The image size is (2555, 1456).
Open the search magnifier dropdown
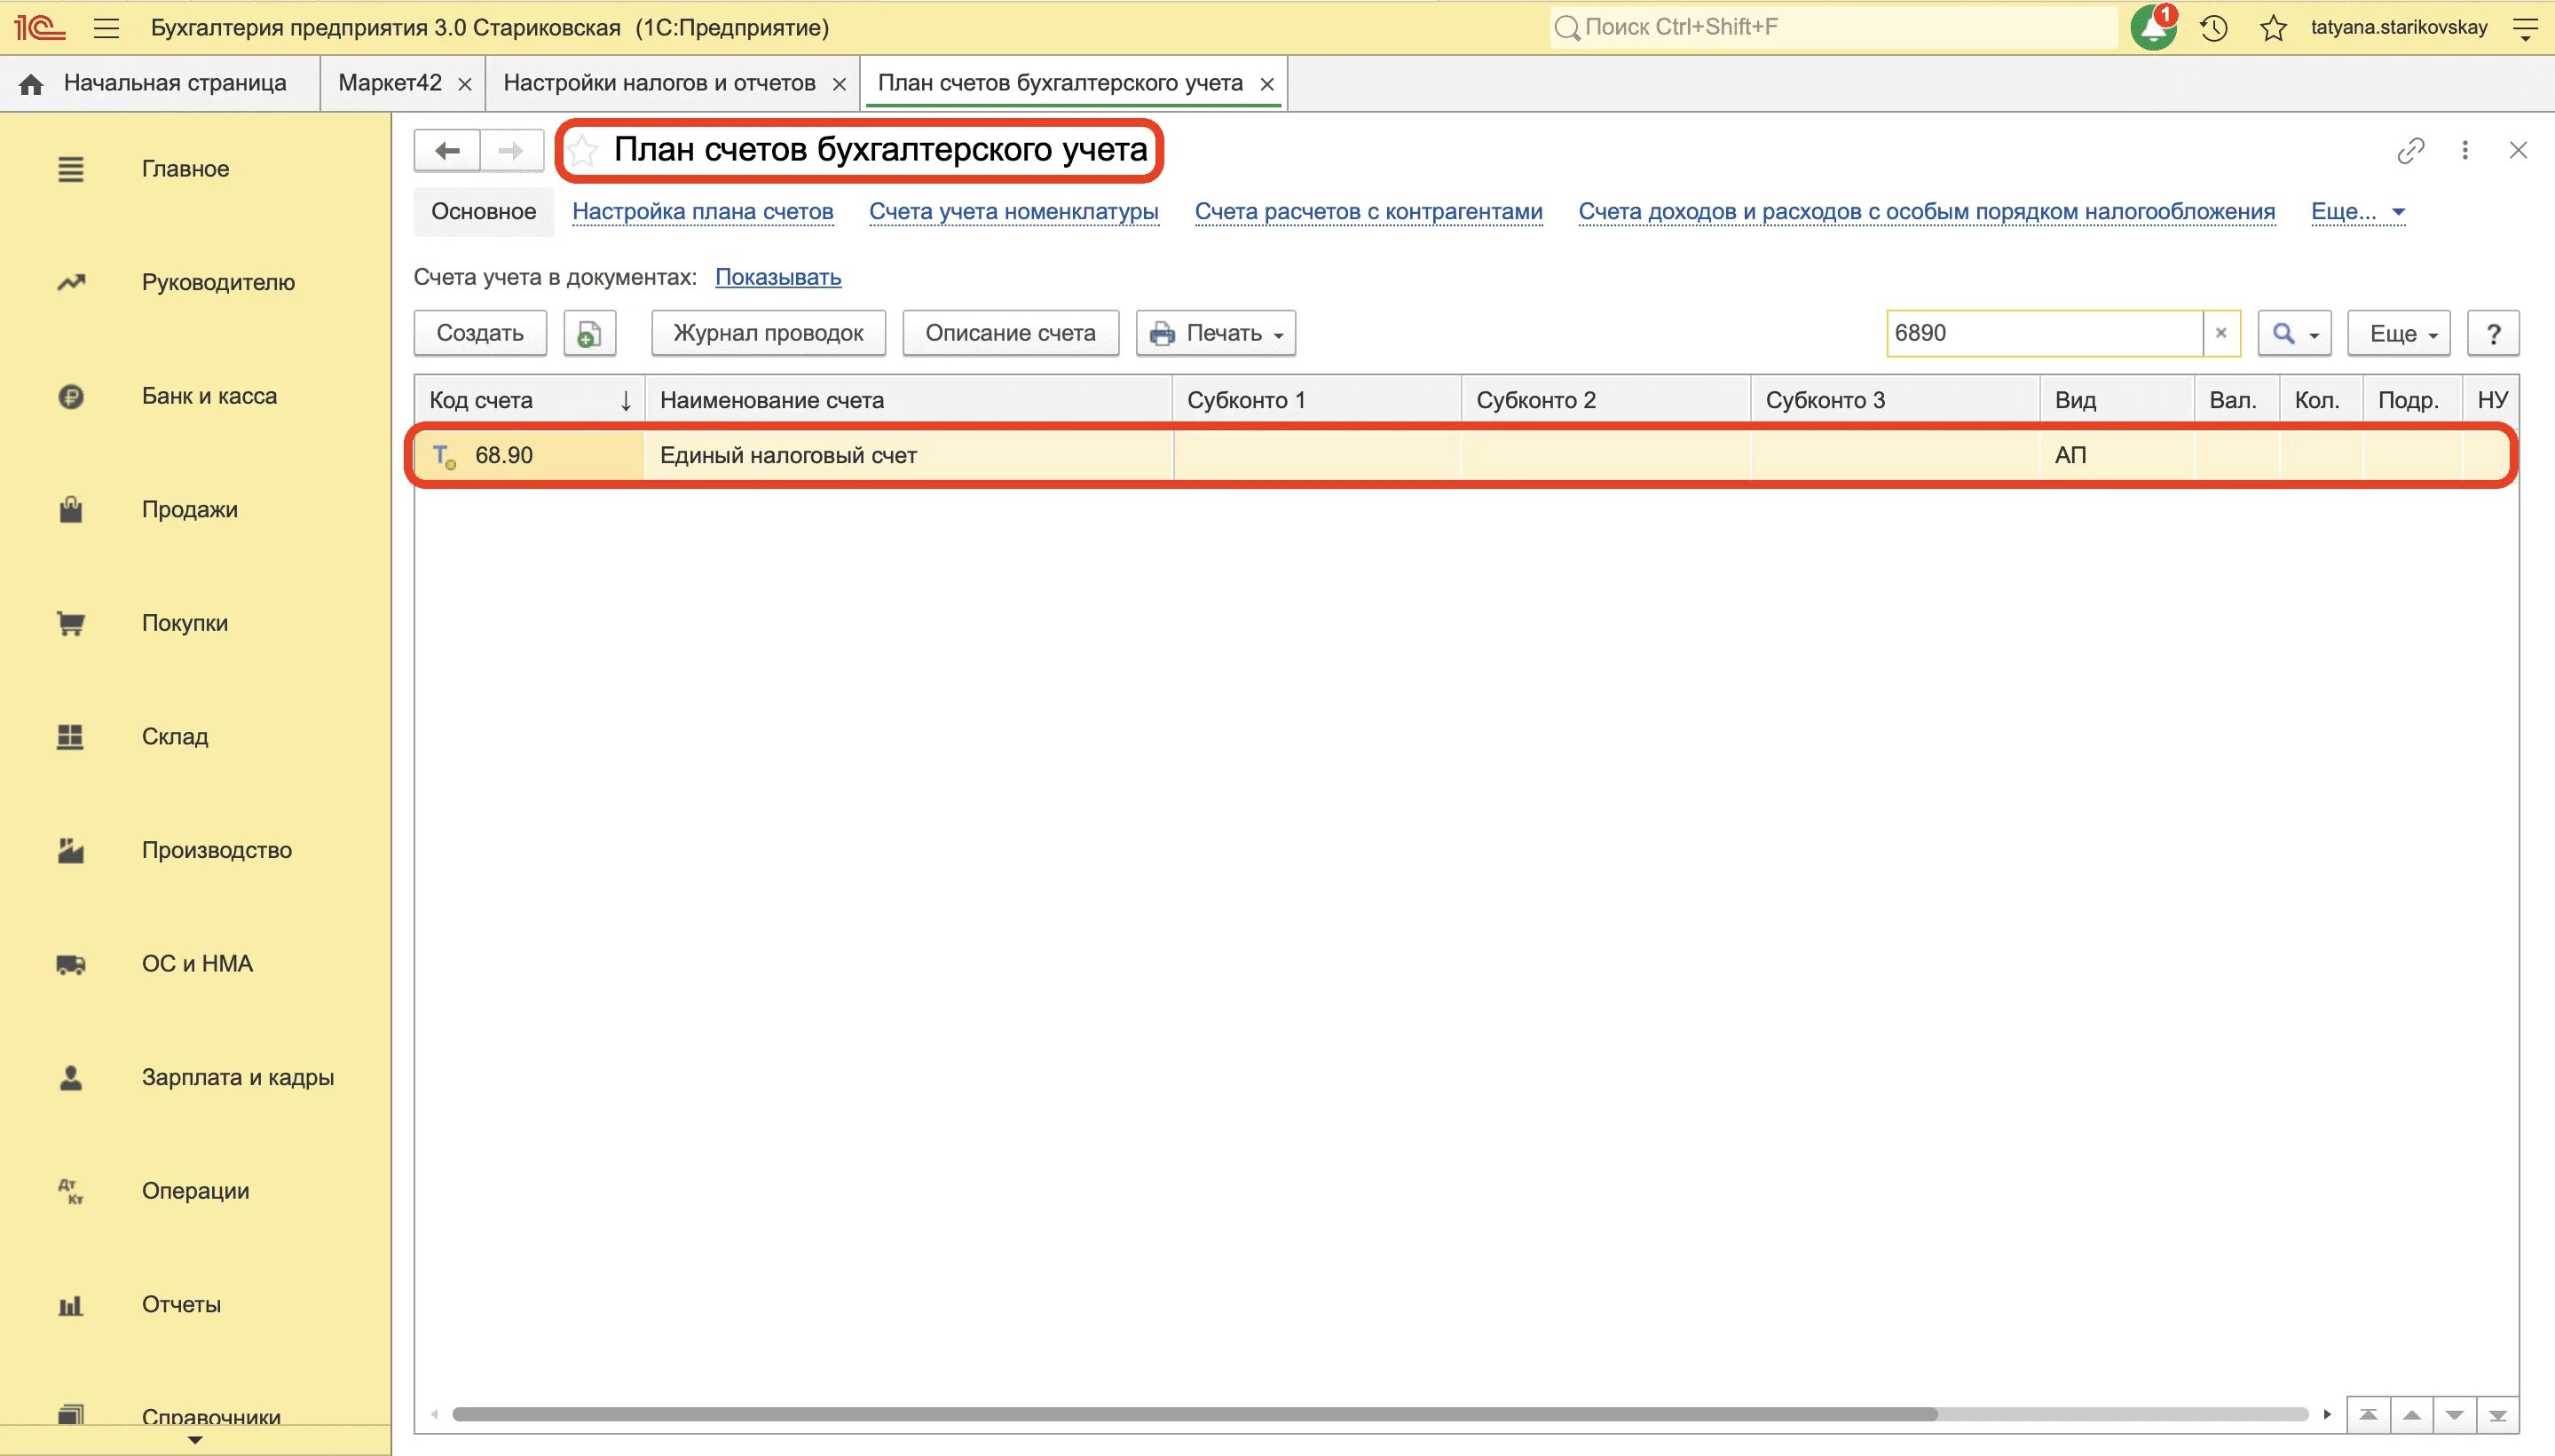(2294, 333)
